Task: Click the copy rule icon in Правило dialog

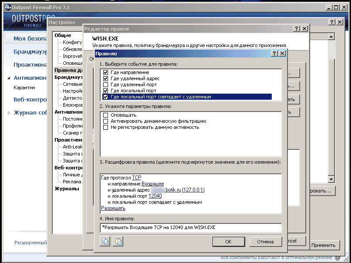Action: pyautogui.click(x=105, y=241)
